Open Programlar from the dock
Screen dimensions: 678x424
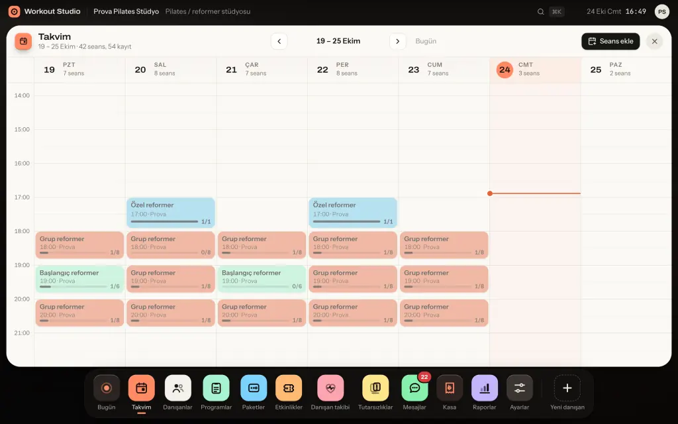click(x=217, y=388)
